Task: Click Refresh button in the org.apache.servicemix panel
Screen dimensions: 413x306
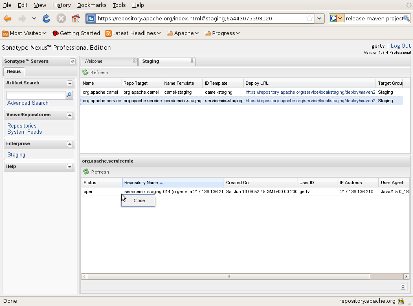Action: tap(96, 172)
